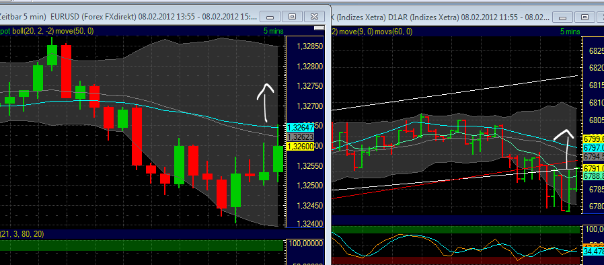Click the 1,32700 value on price axis
Viewport: 604px width, 265px height.
click(x=310, y=106)
